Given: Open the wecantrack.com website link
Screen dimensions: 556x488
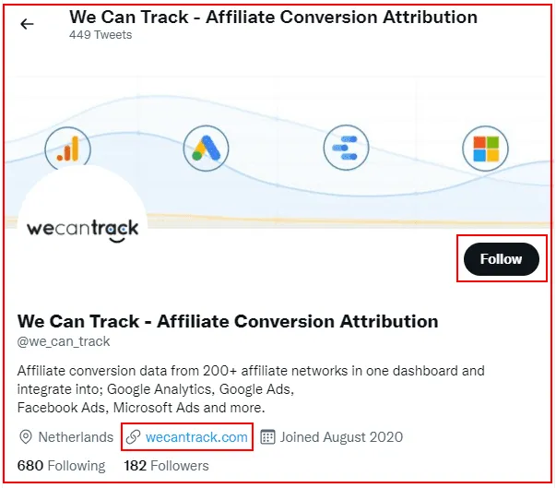Looking at the screenshot, I should point(196,437).
